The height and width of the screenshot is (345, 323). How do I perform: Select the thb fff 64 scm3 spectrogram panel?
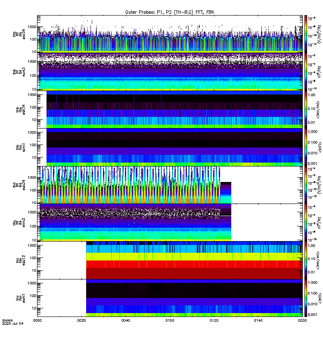click(x=170, y=72)
